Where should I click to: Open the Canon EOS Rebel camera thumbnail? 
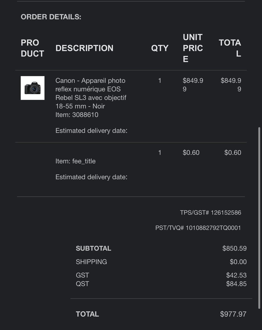click(x=32, y=88)
